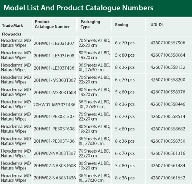Click the Packaging Type column header
The height and width of the screenshot is (184, 192).
90,24
